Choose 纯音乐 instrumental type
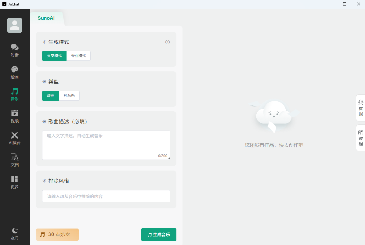The height and width of the screenshot is (245, 365). [69, 96]
